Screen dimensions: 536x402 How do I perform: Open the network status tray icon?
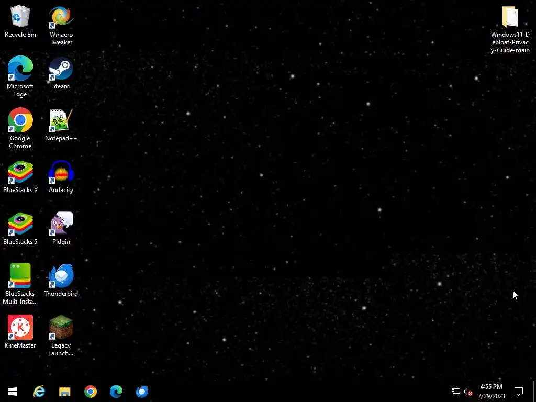(x=456, y=392)
